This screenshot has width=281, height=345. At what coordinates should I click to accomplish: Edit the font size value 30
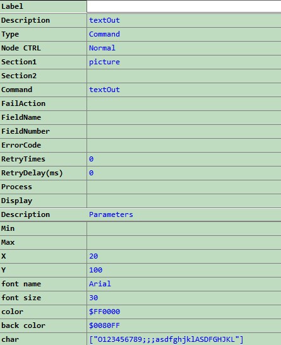click(184, 298)
